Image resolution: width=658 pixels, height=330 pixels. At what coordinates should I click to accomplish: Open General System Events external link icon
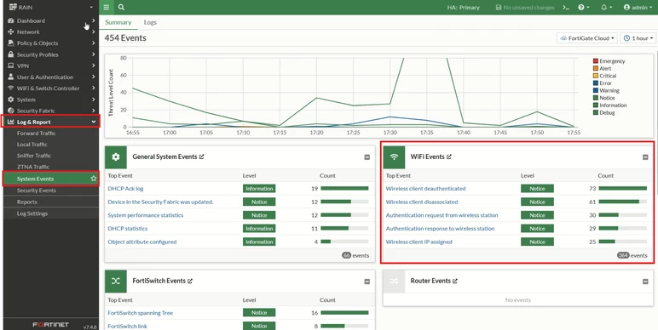click(x=201, y=156)
